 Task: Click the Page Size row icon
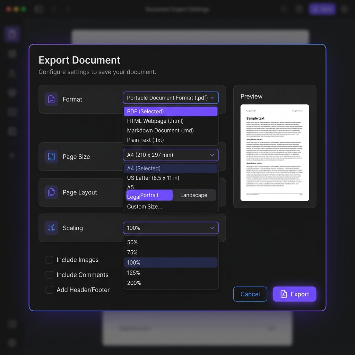[x=51, y=156]
